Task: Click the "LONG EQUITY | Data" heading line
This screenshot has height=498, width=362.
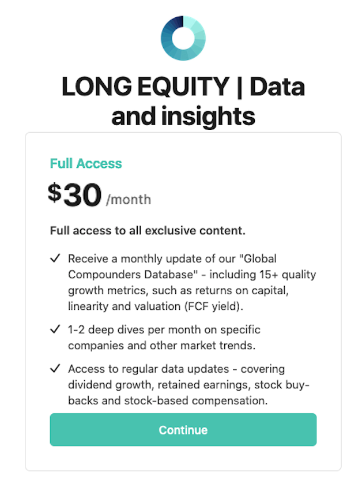Action: (x=183, y=87)
